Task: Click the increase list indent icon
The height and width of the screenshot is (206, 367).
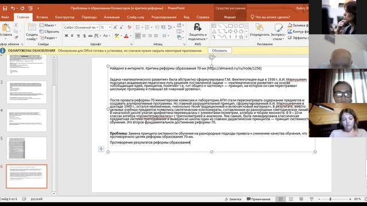Action: pos(163,27)
